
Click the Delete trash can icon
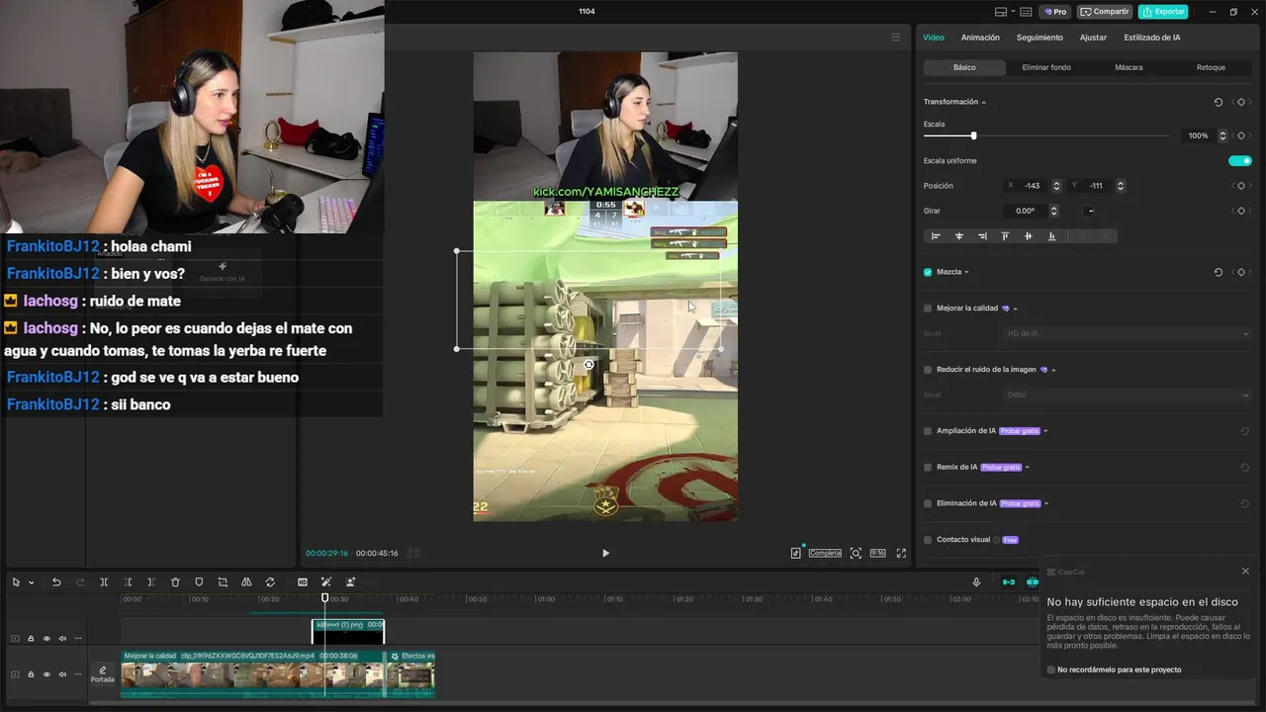(175, 582)
